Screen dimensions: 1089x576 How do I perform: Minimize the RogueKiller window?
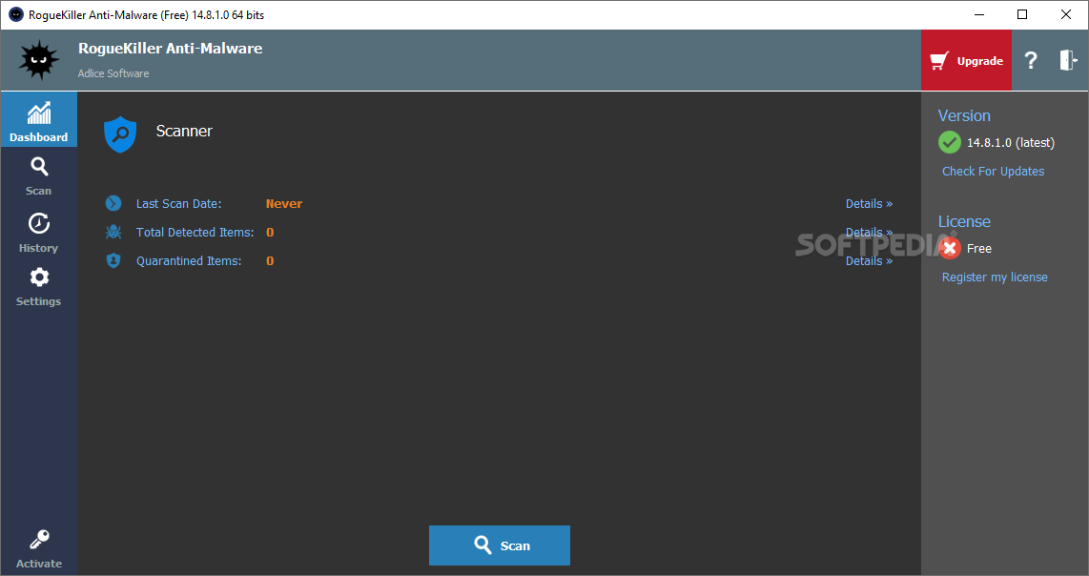[x=979, y=14]
